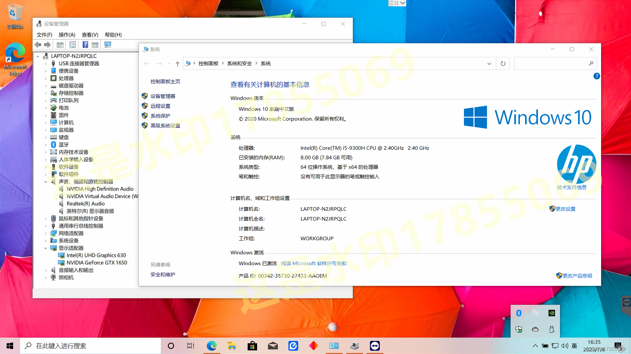Expand the 照相机 node
This screenshot has width=631, height=354.
pos(46,277)
